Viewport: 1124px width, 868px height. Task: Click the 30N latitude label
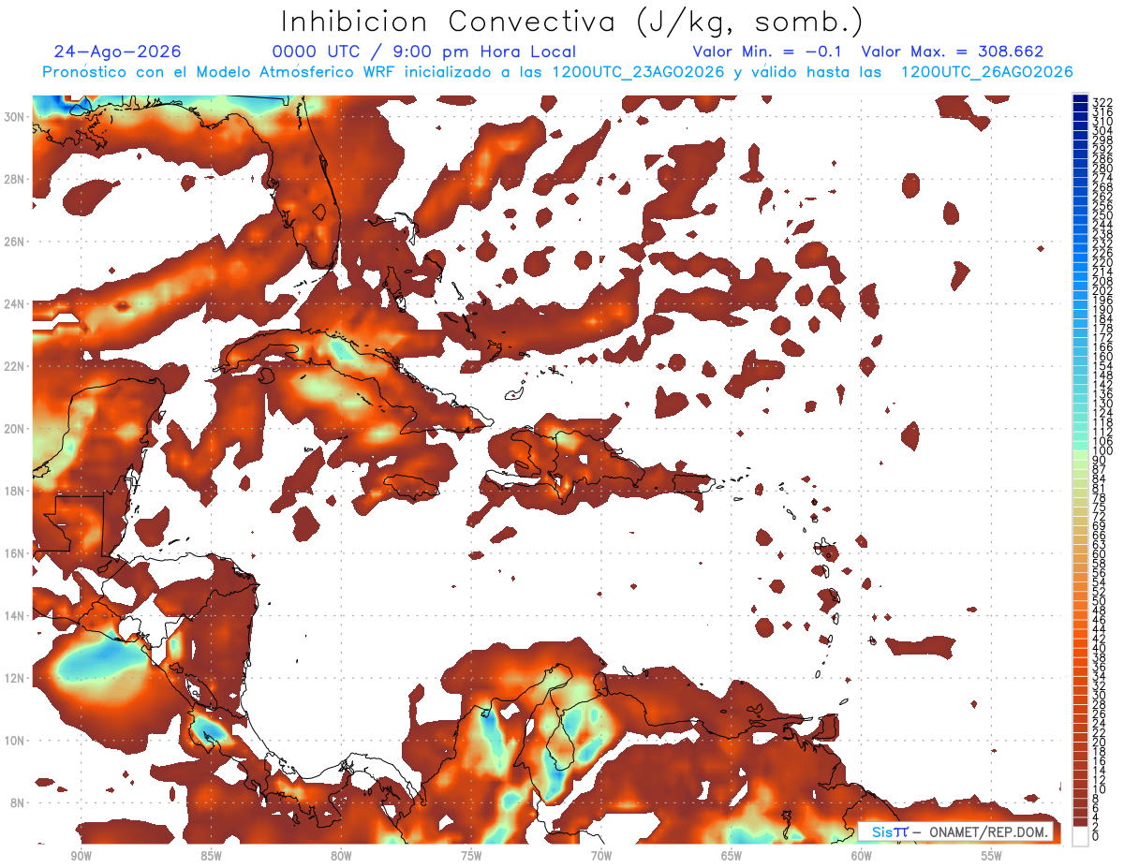pyautogui.click(x=14, y=116)
